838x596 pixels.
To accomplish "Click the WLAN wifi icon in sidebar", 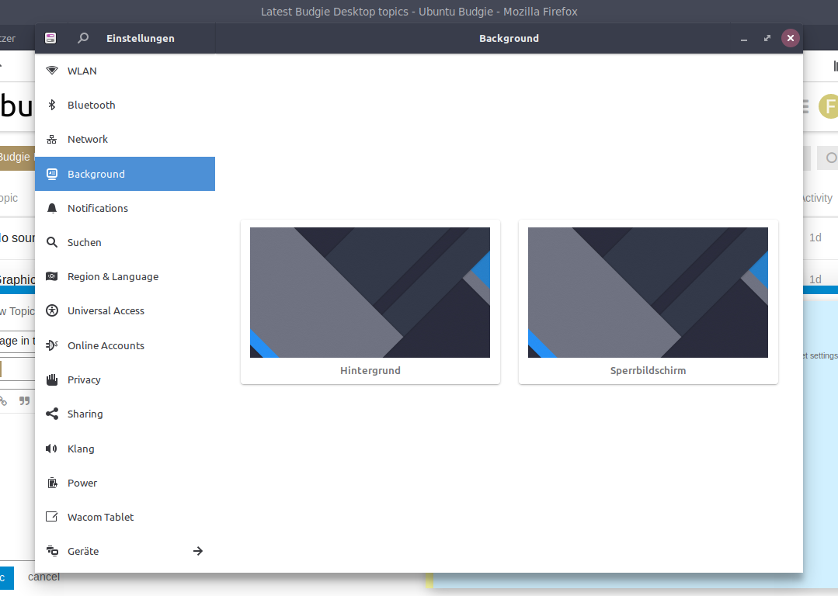I will pyautogui.click(x=52, y=71).
